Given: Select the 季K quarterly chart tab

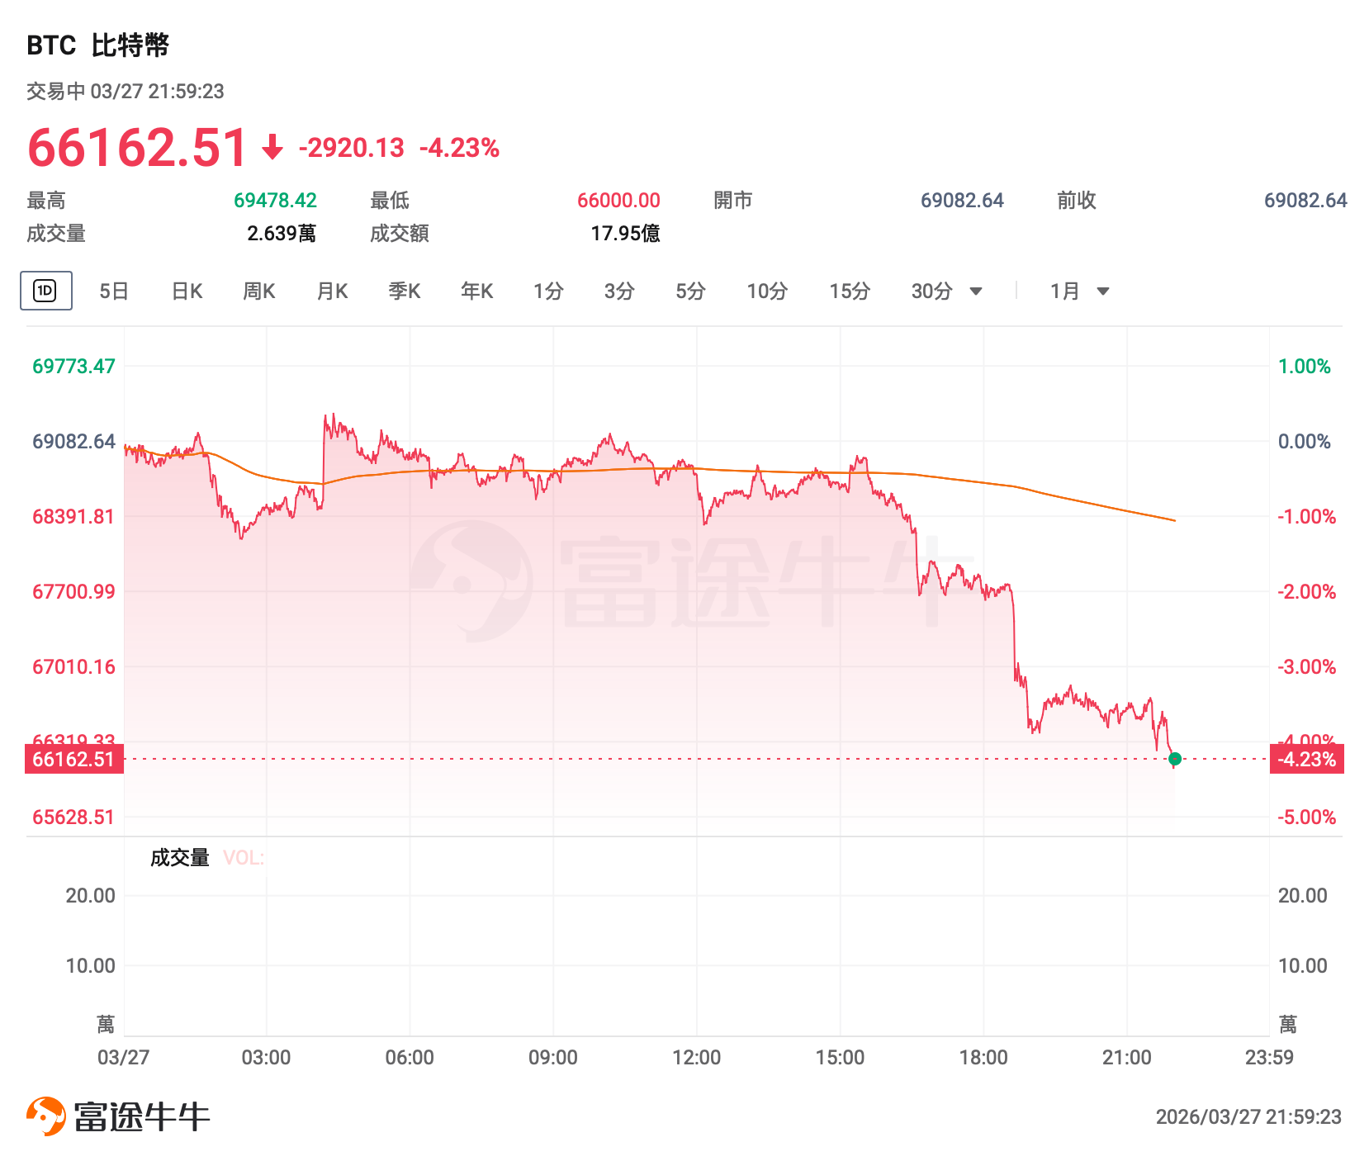Looking at the screenshot, I should tap(405, 291).
